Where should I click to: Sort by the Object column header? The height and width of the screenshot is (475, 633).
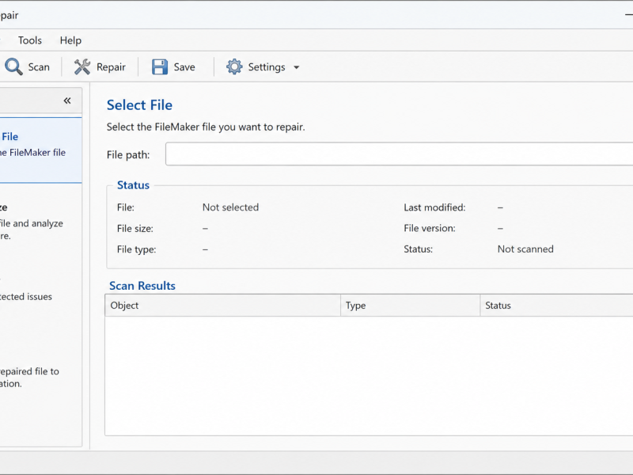[222, 306]
